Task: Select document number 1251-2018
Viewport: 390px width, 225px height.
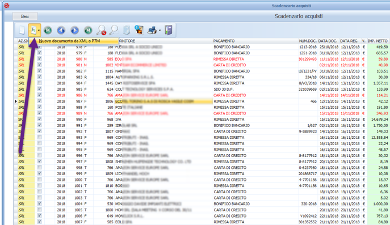Action: click(x=308, y=53)
